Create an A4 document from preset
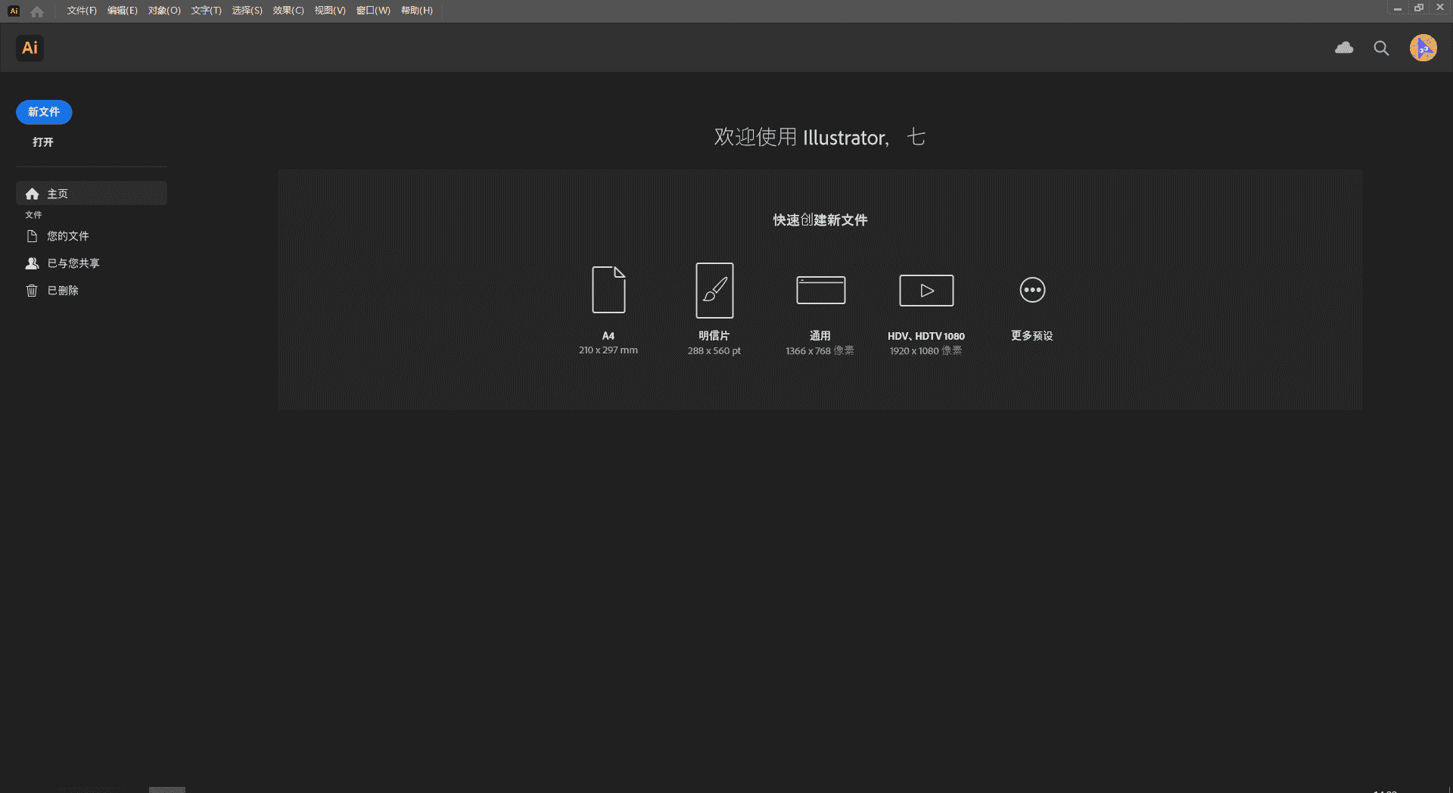The image size is (1453, 793). [608, 290]
